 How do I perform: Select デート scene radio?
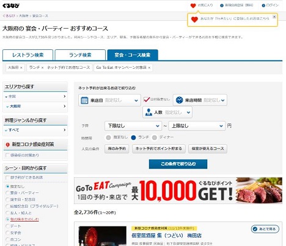(7, 226)
